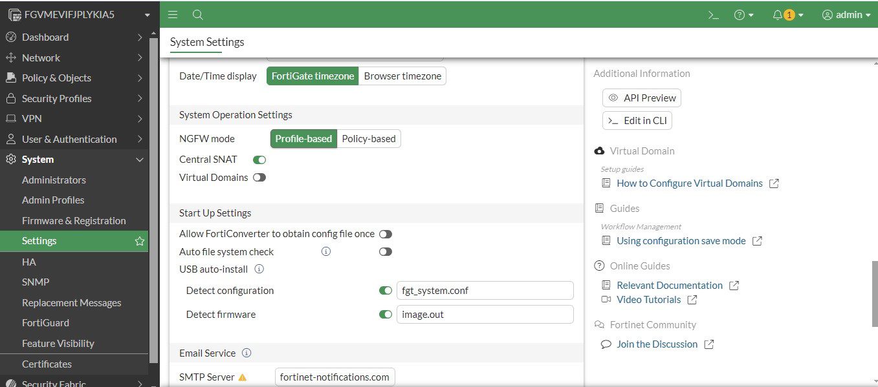The image size is (878, 387).
Task: Turn off the Detect firmware toggle
Action: 386,315
